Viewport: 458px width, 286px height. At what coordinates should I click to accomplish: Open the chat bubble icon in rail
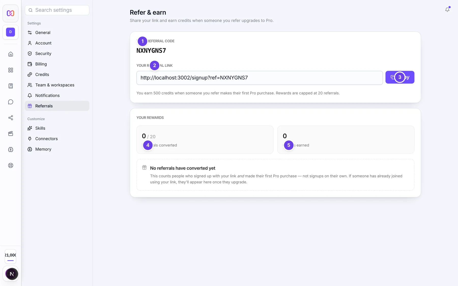coord(10,102)
